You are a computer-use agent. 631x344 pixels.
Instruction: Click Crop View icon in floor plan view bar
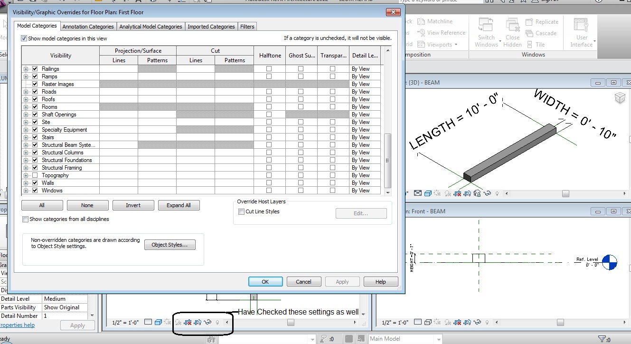(188, 322)
